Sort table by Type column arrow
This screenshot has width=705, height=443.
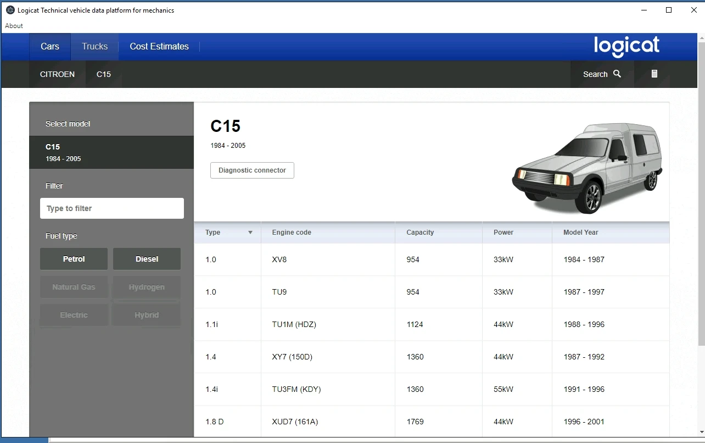click(250, 232)
